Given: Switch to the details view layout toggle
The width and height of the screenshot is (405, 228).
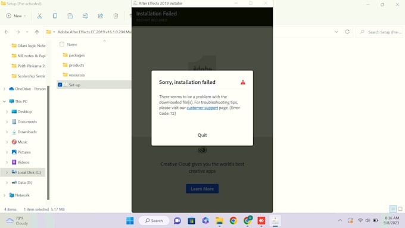Looking at the screenshot, I should coord(393,209).
